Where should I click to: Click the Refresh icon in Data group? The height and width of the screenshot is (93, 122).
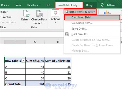(x=26, y=13)
